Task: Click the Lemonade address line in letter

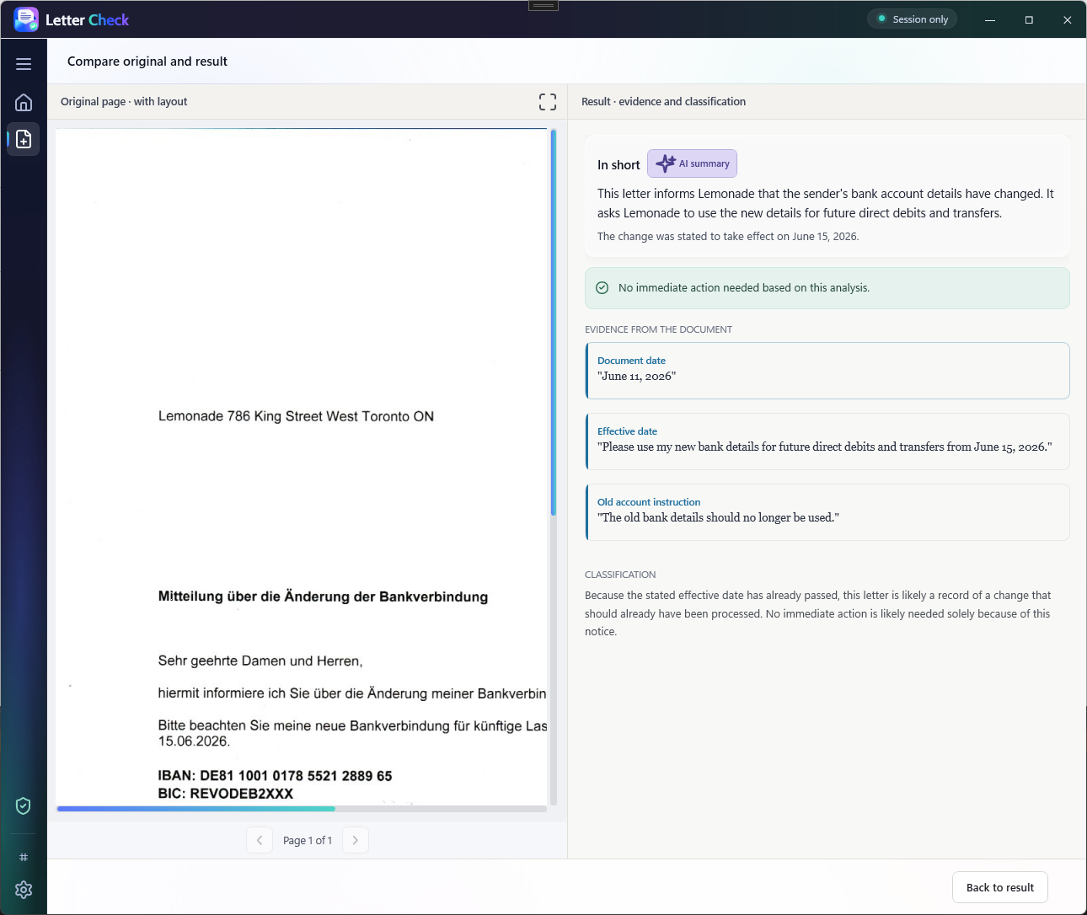Action: pos(296,416)
